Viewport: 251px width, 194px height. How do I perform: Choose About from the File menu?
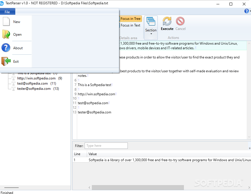click(x=16, y=48)
